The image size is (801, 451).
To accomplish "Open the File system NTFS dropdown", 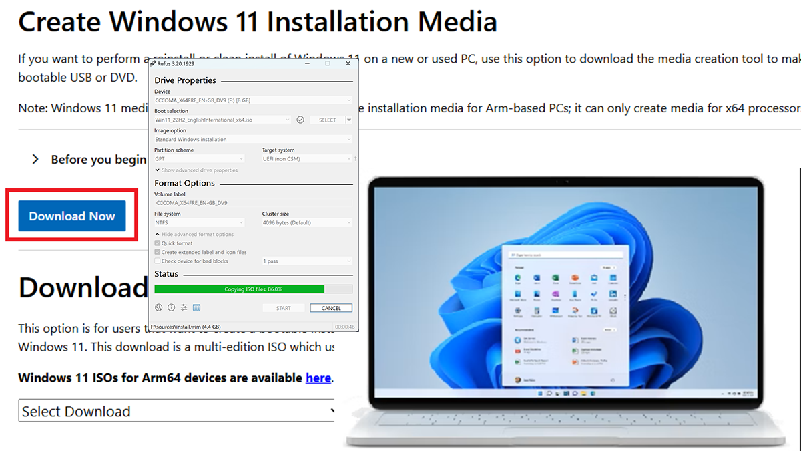I will click(x=199, y=222).
